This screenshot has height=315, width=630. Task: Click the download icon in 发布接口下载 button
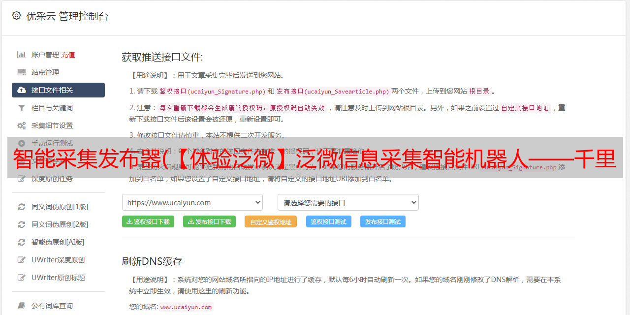click(x=191, y=221)
